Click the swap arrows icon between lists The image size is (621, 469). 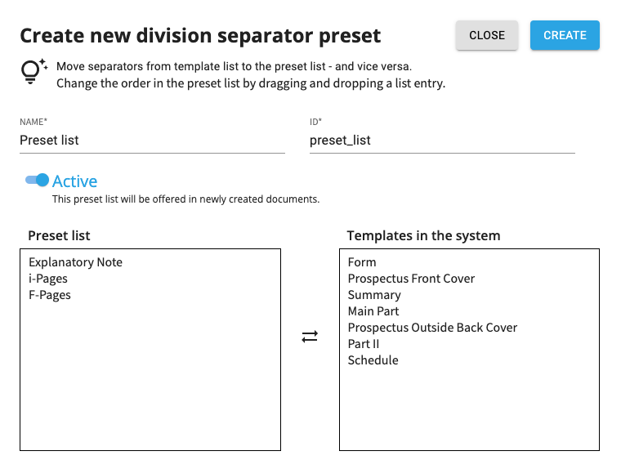tap(310, 337)
